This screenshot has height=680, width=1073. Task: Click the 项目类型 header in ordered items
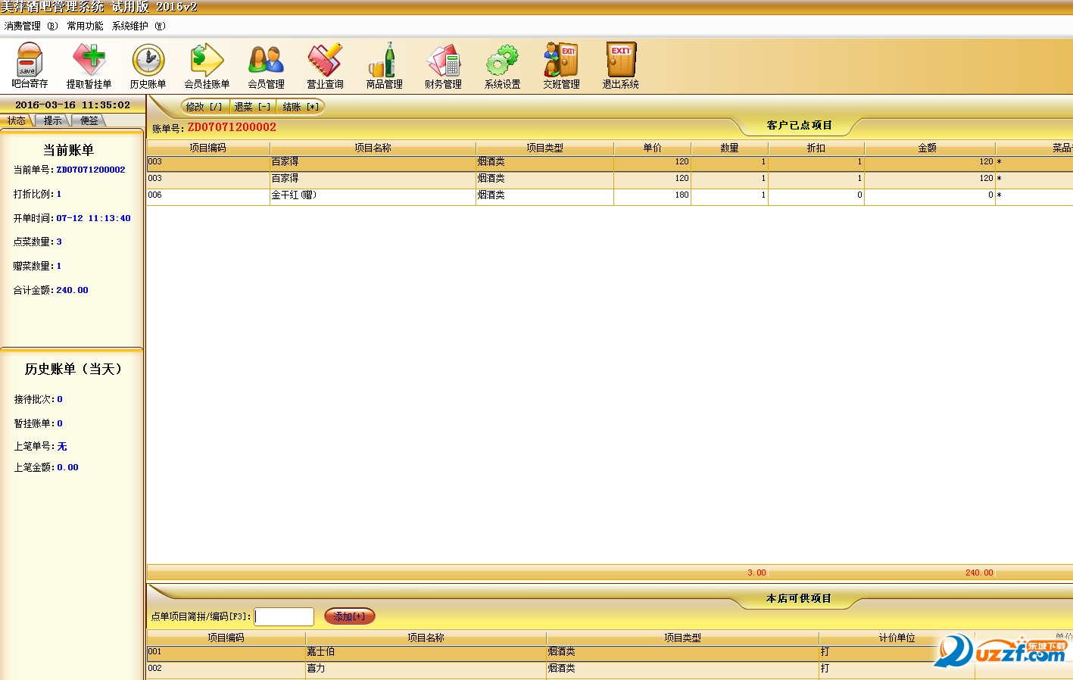544,148
